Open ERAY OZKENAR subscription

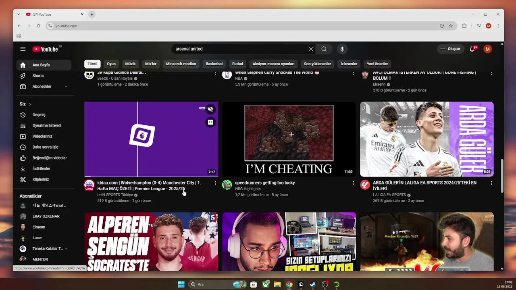click(44, 216)
